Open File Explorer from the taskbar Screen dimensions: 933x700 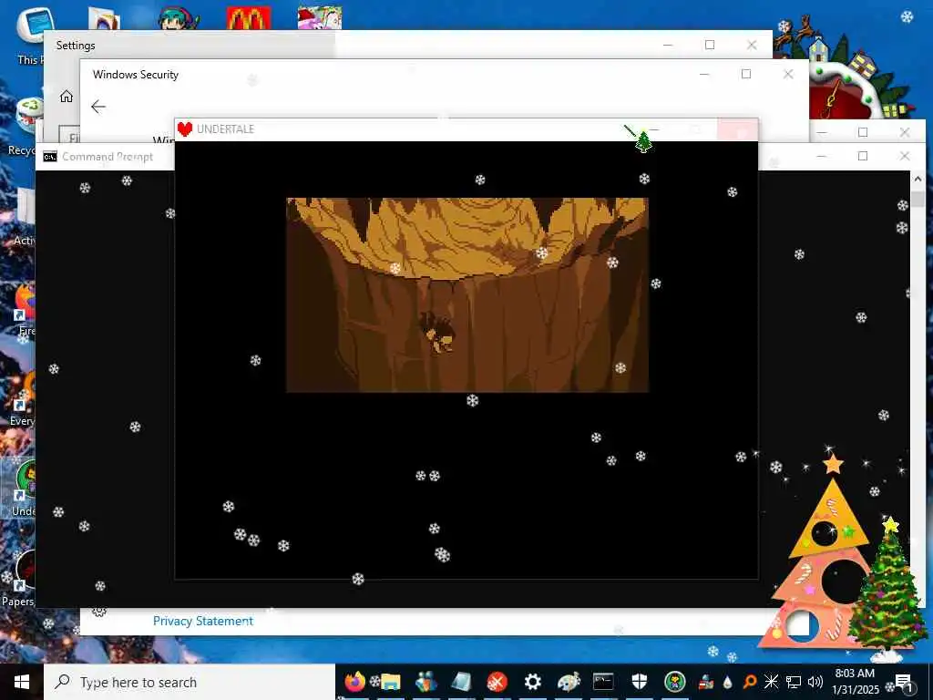click(390, 682)
